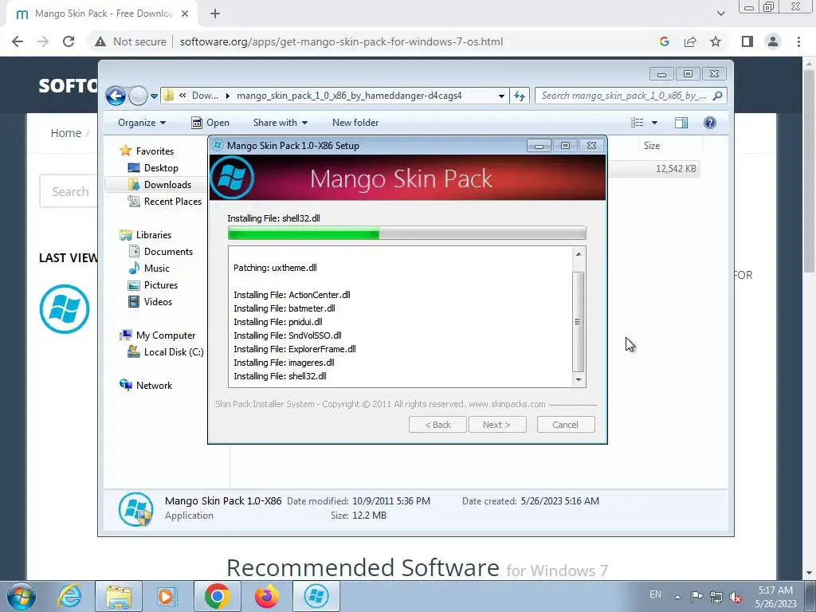Screen dimensions: 816x612
Task: Select My Computer in the sidebar
Action: click(x=166, y=335)
